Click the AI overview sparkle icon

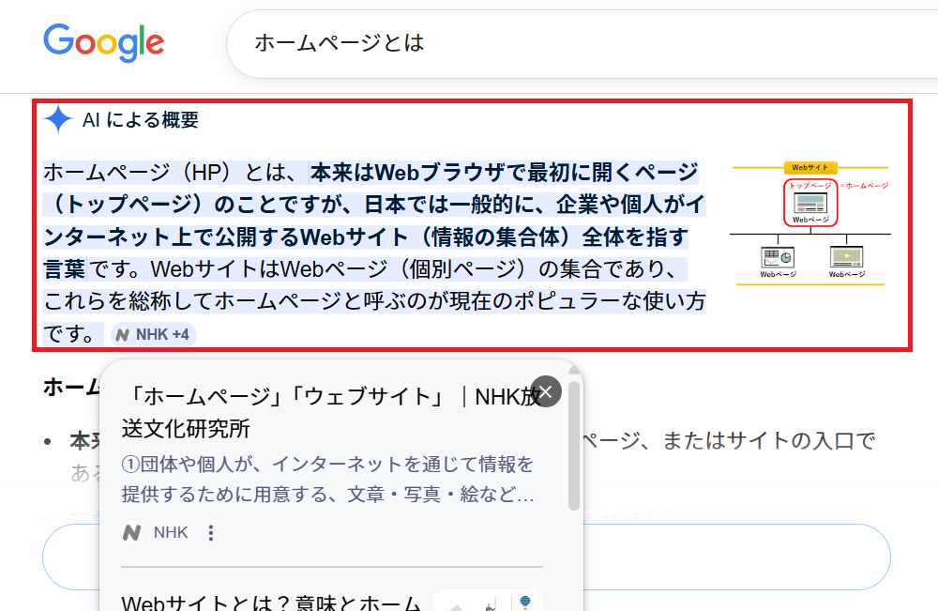(x=58, y=120)
